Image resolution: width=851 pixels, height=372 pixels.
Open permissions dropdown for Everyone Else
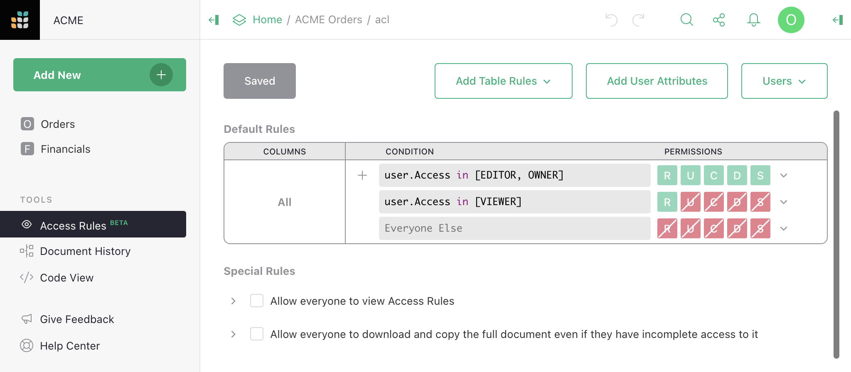coord(784,228)
